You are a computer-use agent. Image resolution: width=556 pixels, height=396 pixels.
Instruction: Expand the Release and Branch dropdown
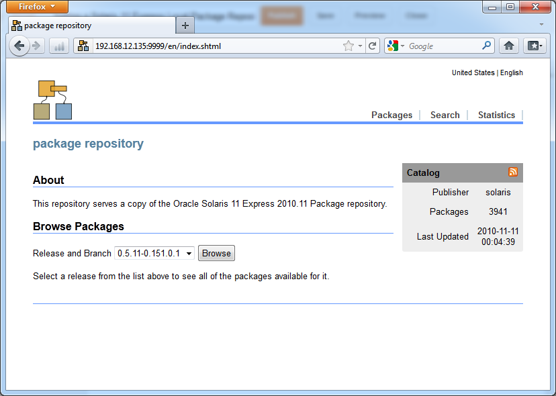click(154, 253)
